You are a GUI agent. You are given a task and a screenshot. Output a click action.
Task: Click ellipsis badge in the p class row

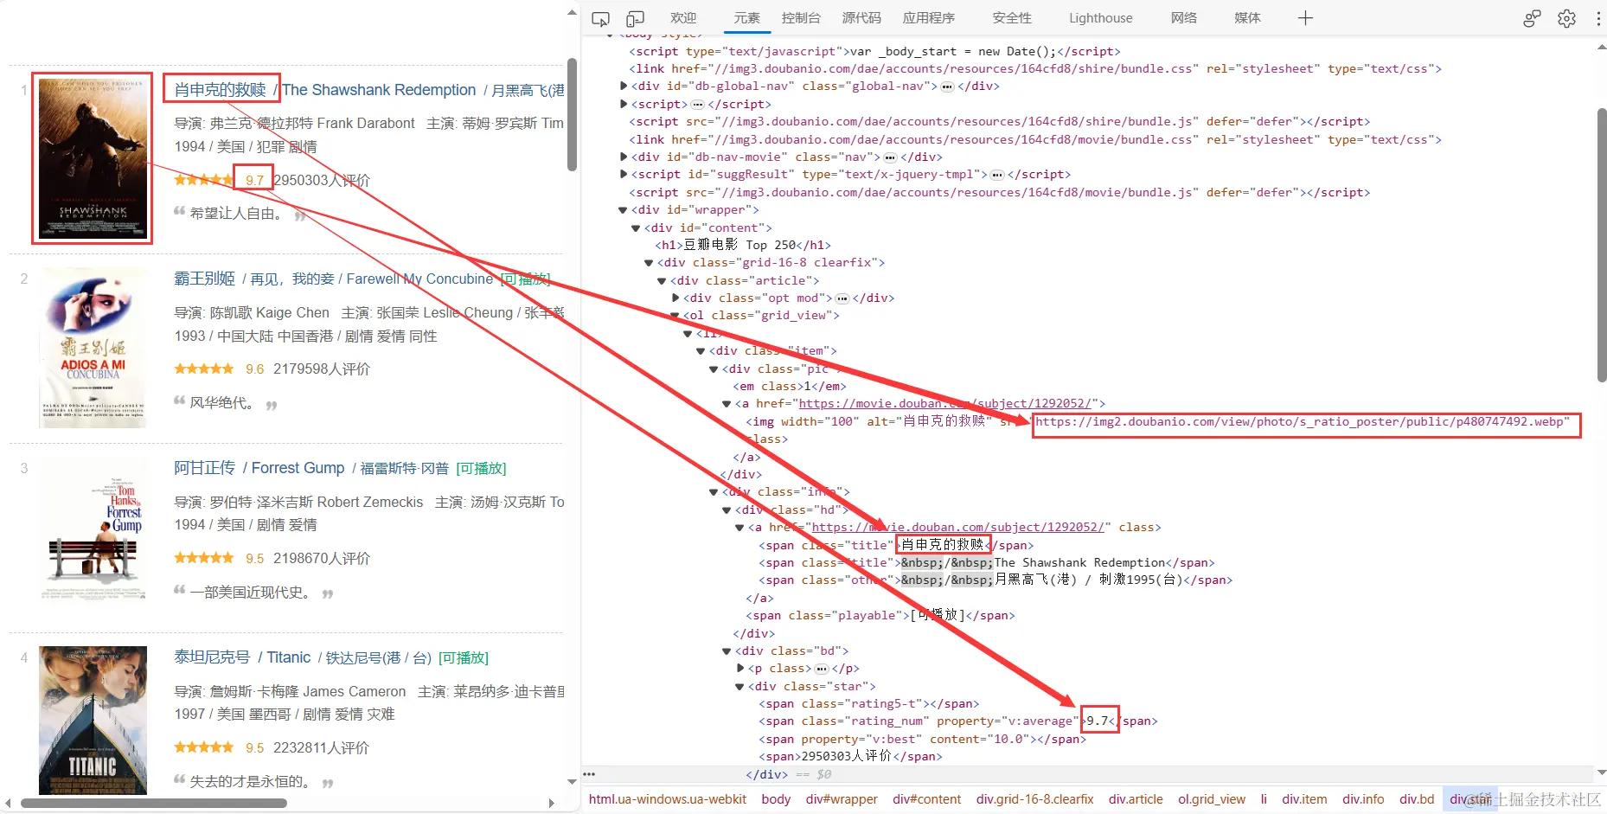[822, 669]
